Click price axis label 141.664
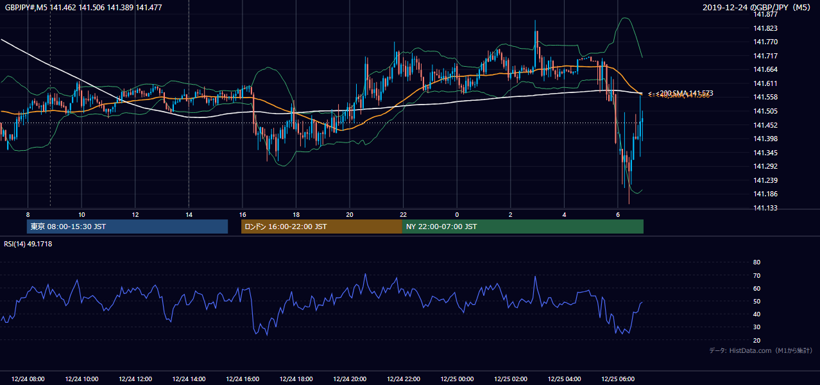The height and width of the screenshot is (385, 820). (765, 69)
